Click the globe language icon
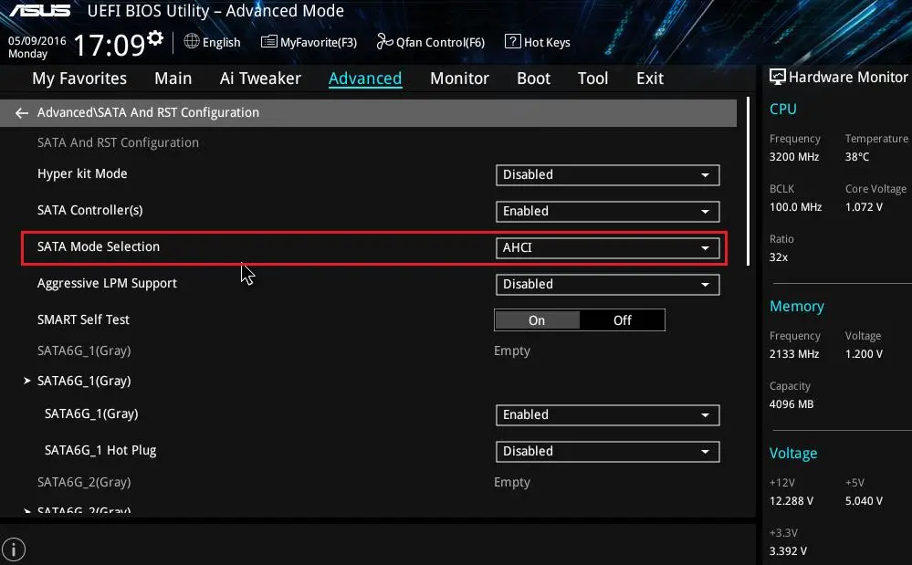This screenshot has height=565, width=912. click(192, 41)
